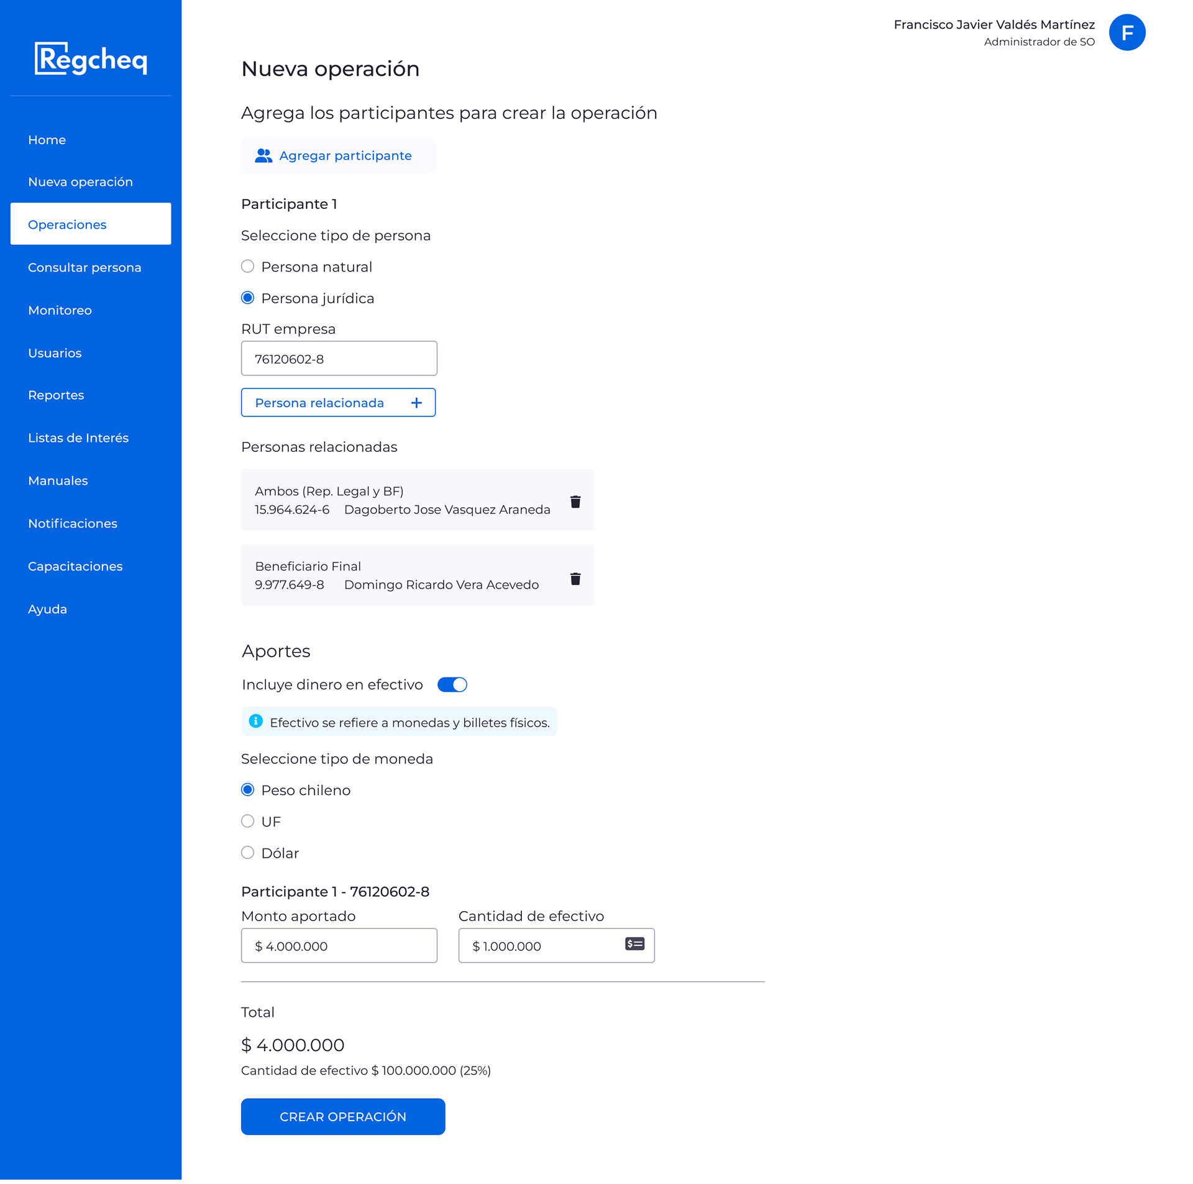Click the RUT empresa input field
Viewport: 1193px width, 1184px height.
point(339,359)
